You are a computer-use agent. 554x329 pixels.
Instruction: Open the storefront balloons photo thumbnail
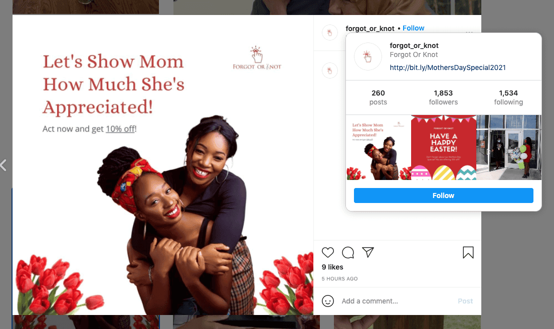(509, 147)
